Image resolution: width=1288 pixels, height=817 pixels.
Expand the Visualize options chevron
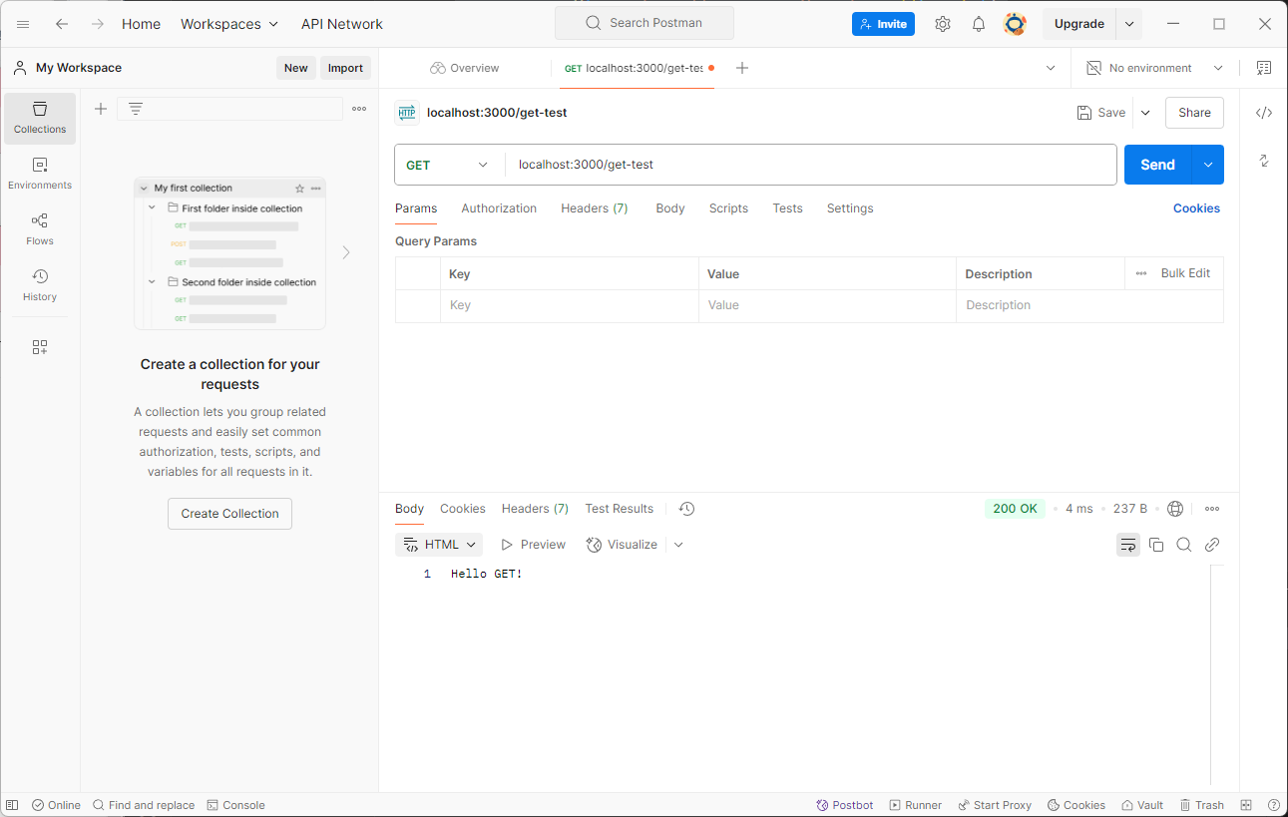(x=678, y=545)
